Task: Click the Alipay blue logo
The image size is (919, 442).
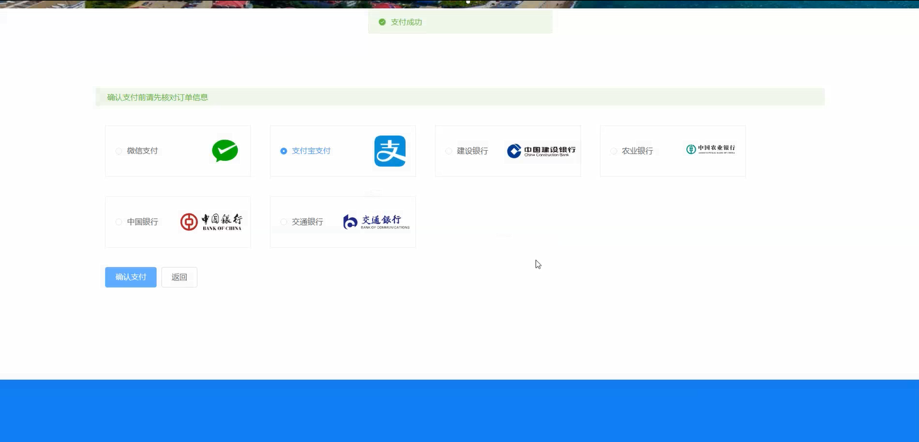Action: click(390, 151)
